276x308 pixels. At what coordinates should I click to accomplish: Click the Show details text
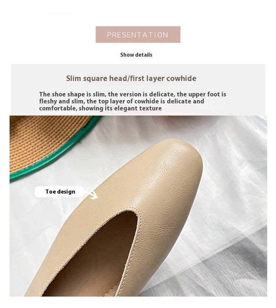(136, 55)
